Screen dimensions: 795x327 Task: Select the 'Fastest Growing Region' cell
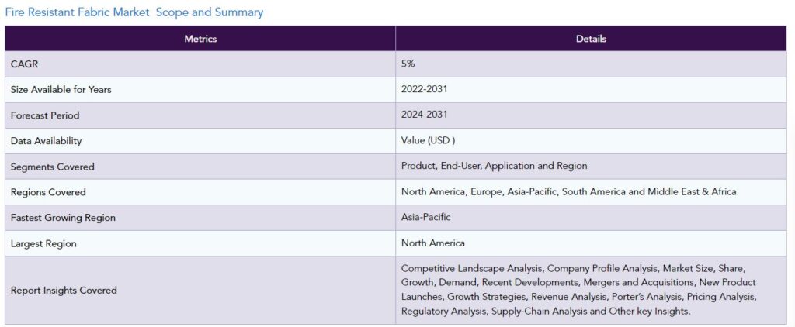coord(200,218)
